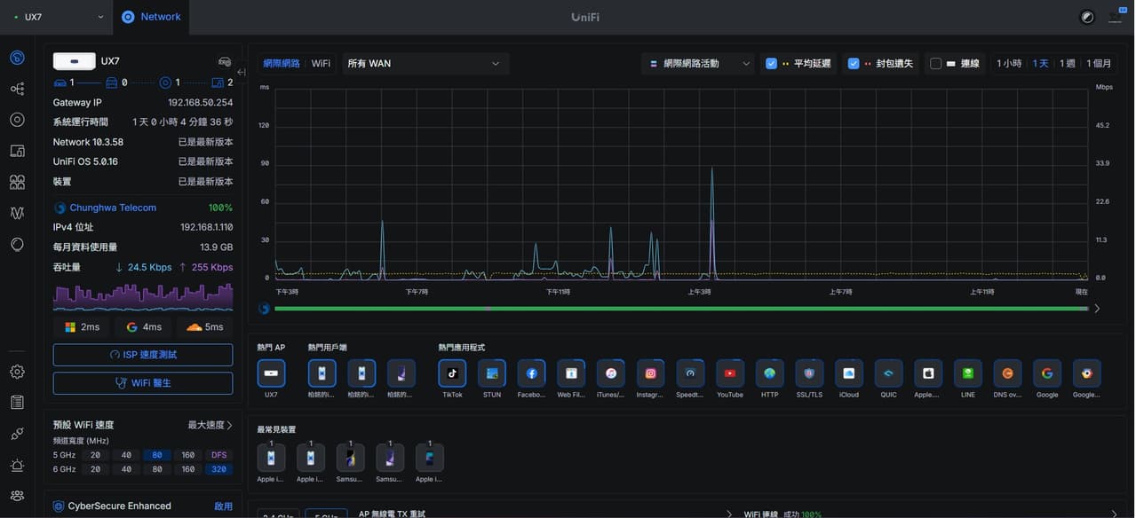This screenshot has height=518, width=1136.
Task: Toggle 封包遺失 checkbox
Action: click(x=854, y=64)
